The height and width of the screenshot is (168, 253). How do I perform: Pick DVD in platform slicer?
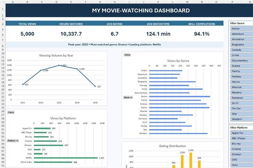coord(241,160)
